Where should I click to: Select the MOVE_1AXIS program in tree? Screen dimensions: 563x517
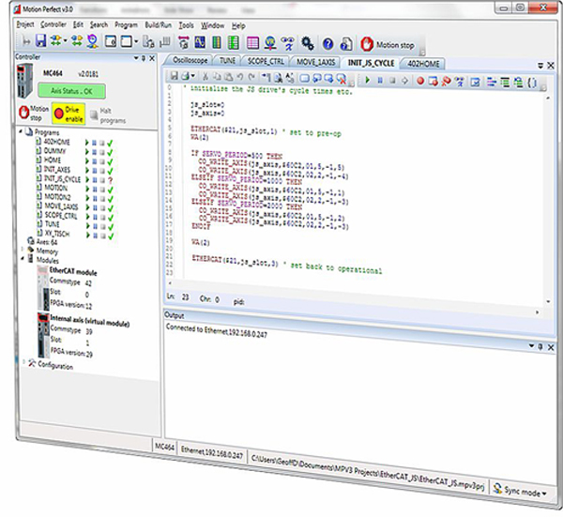[x=60, y=205]
